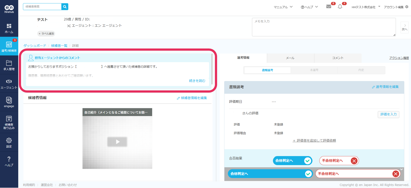Click the 評価を入力 button
411x188 pixels.
coord(388,114)
